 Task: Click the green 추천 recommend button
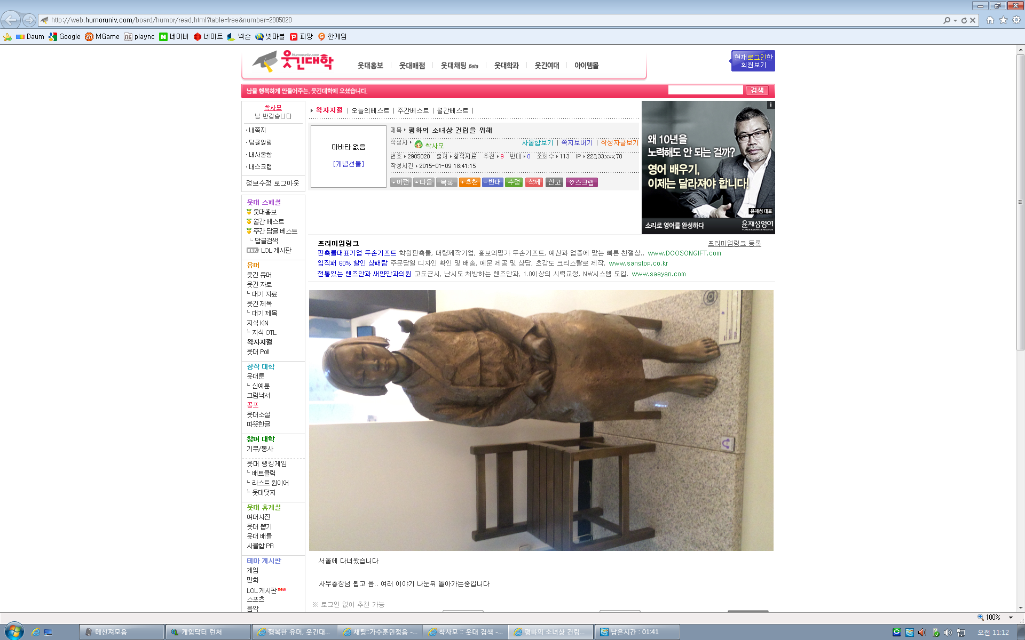[x=469, y=182]
